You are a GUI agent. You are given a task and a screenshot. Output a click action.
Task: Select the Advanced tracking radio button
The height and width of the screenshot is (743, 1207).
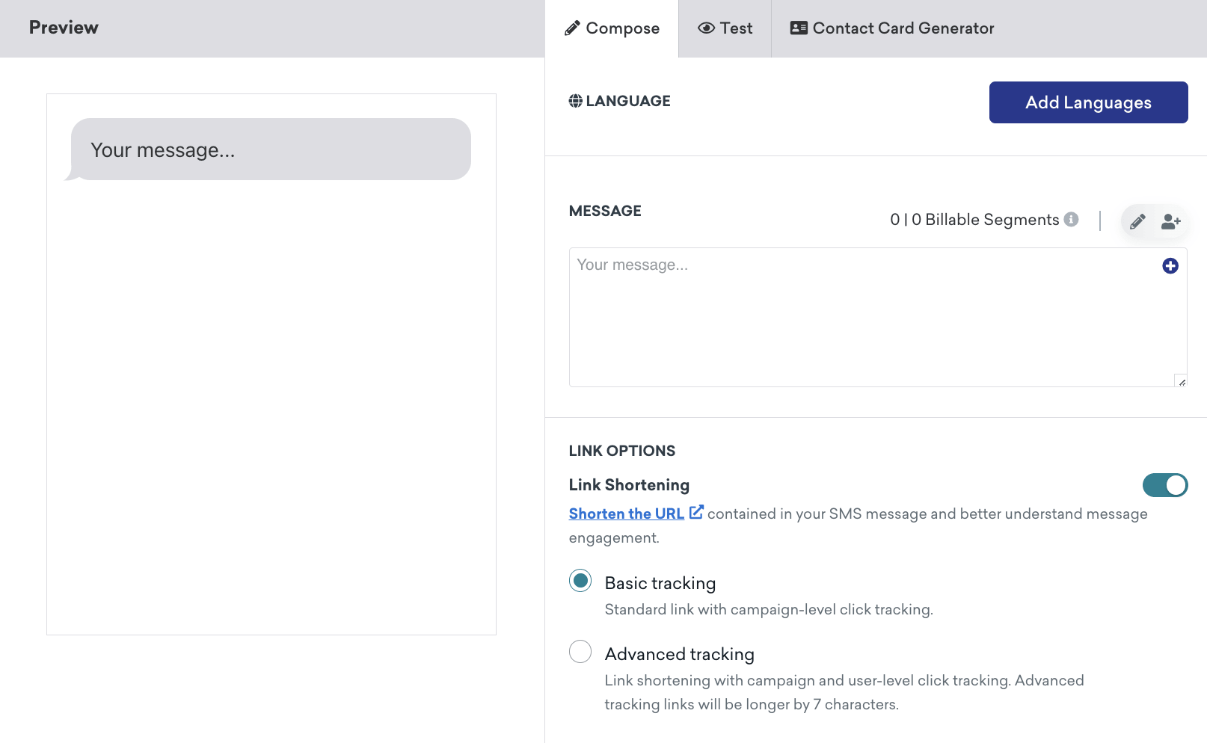[x=580, y=651]
